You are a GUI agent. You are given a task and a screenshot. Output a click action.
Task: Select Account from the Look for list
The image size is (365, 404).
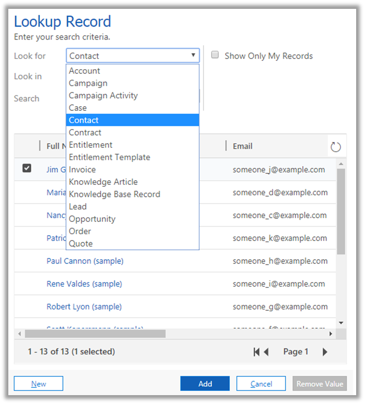pyautogui.click(x=84, y=71)
